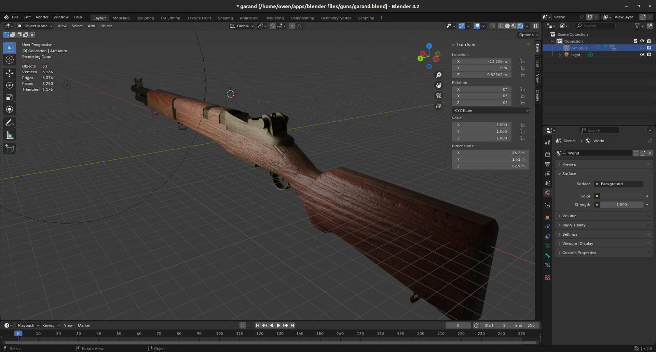Toggle viewport gizmos visibility
The width and height of the screenshot is (656, 352).
click(462, 26)
